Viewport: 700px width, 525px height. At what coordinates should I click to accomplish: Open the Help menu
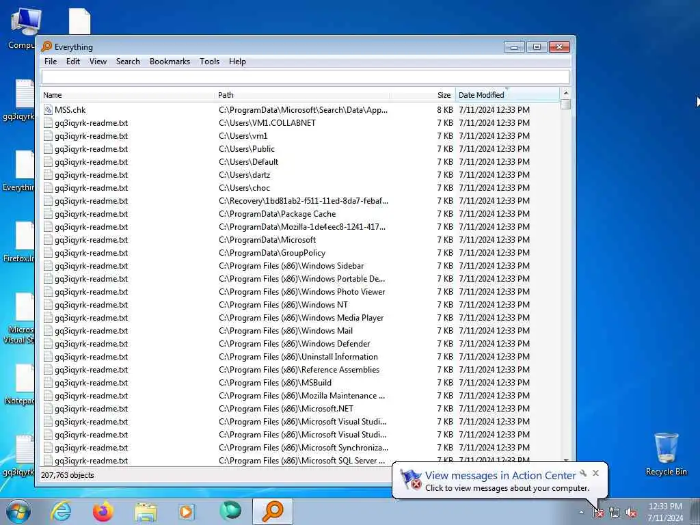237,62
